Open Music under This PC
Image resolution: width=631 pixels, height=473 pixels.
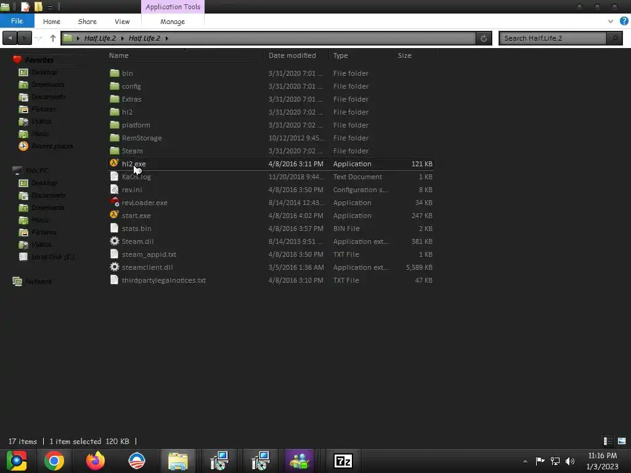40,220
